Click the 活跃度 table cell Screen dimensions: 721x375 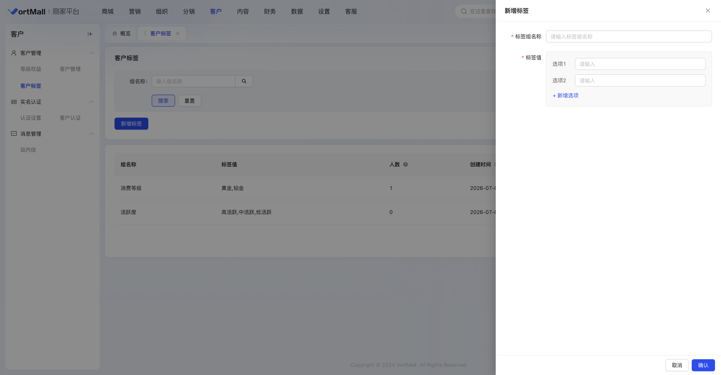tap(128, 212)
